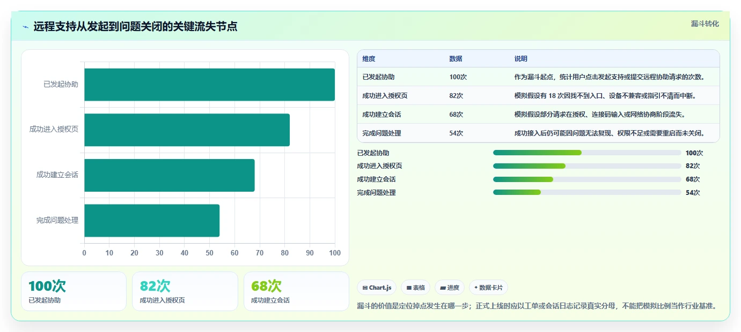
Task: Click the 82次 stat card
Action: click(x=185, y=291)
